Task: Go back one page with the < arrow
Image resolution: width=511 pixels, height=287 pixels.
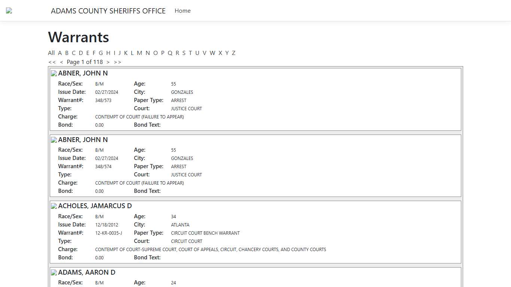Action: tap(62, 62)
